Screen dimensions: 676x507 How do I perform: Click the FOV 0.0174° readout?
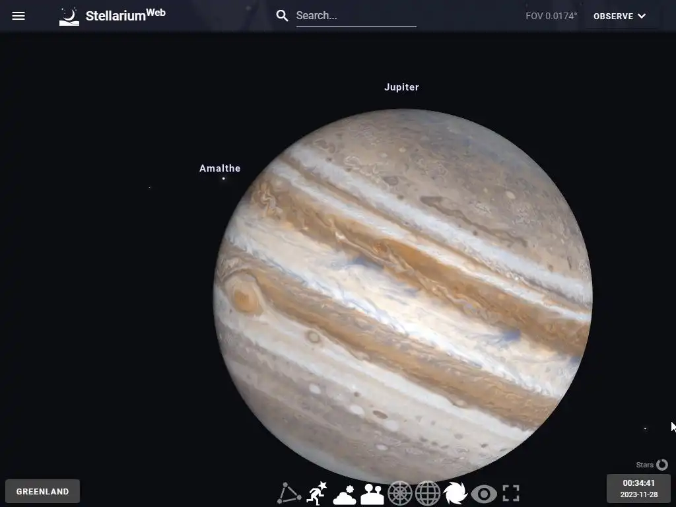point(551,16)
